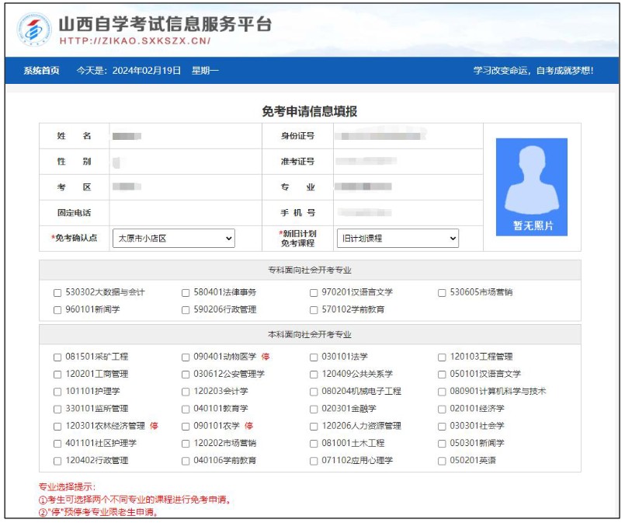Check the 030301社会学 box
This screenshot has width=625, height=523.
point(442,427)
